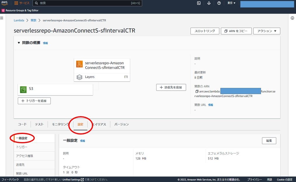296x182 pixels.
Task: Click the search magnifier icon
Action: click(36, 3)
